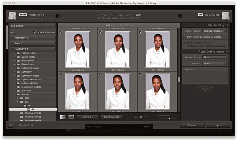Select Move import method
This screenshot has height=141, width=238.
(130, 15)
